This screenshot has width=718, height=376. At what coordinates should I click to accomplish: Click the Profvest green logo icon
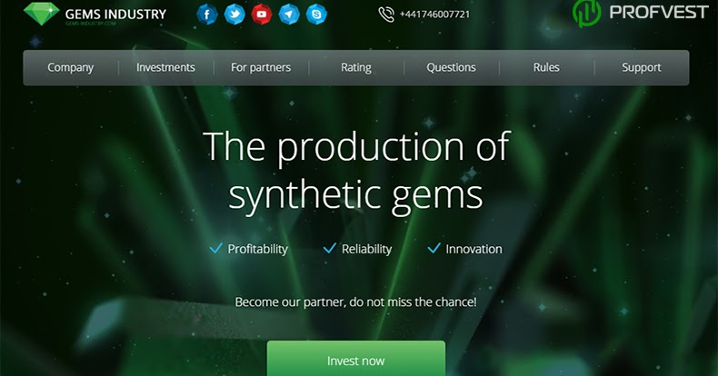tap(586, 13)
